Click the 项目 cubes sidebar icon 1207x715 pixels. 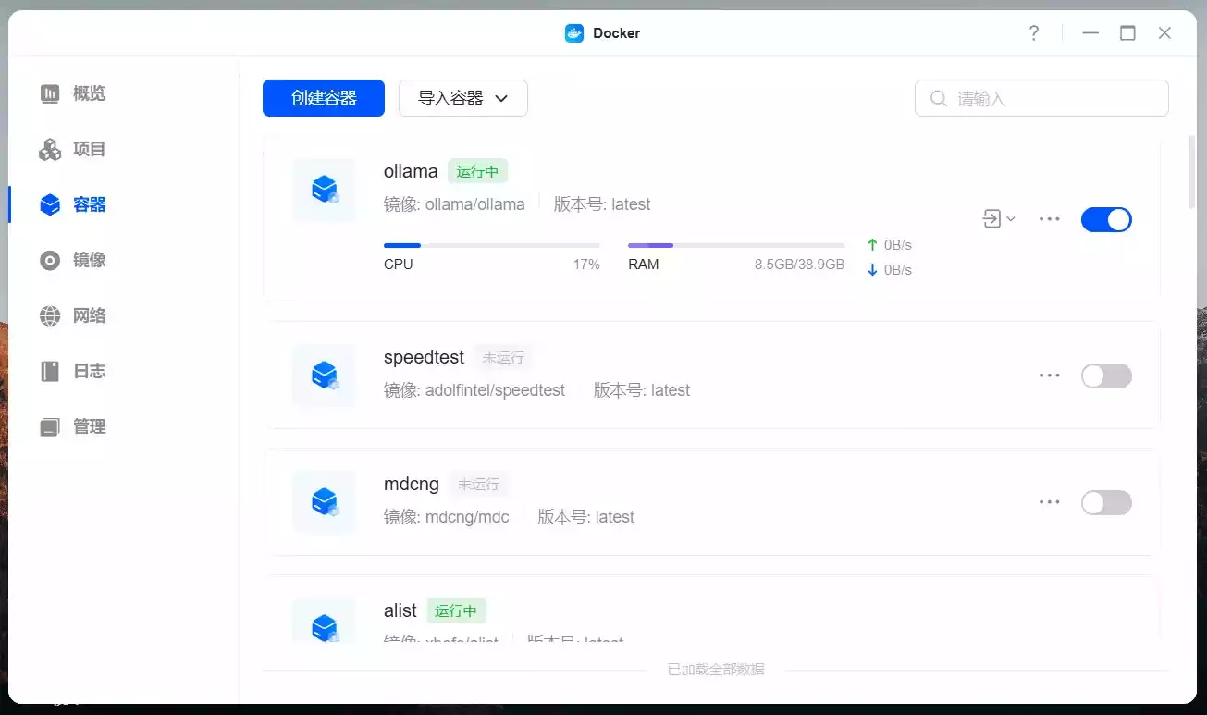pos(50,149)
